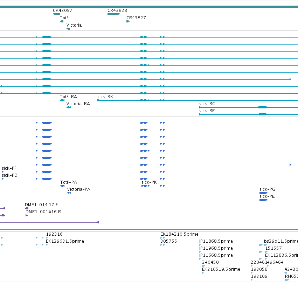Select the EK139631.5prime EST label
The image size is (298, 282).
click(65, 241)
